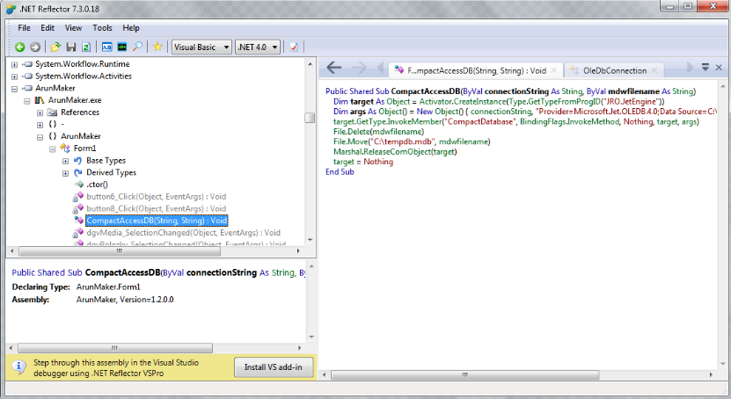This screenshot has width=731, height=399.
Task: Click the References folder icon
Action: coord(52,112)
